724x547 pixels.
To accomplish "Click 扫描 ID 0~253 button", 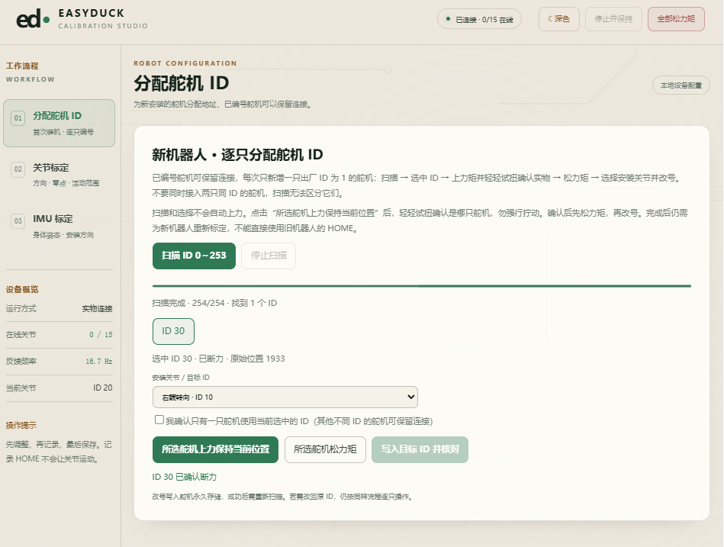I will coord(194,256).
